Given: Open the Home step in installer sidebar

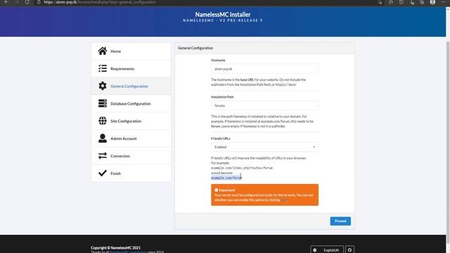Looking at the screenshot, I should pos(131,51).
